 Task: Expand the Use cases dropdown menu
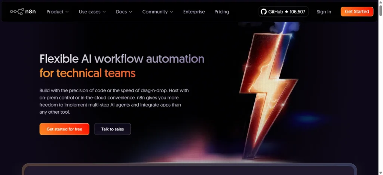pyautogui.click(x=92, y=12)
